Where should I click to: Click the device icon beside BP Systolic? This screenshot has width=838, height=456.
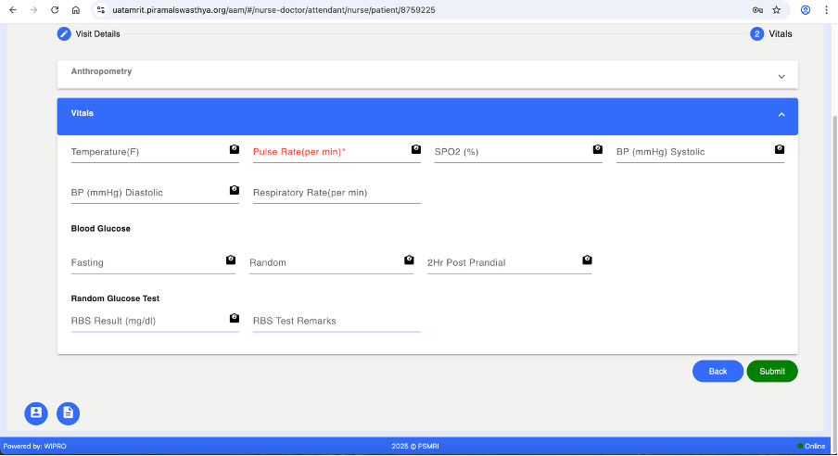coord(780,149)
